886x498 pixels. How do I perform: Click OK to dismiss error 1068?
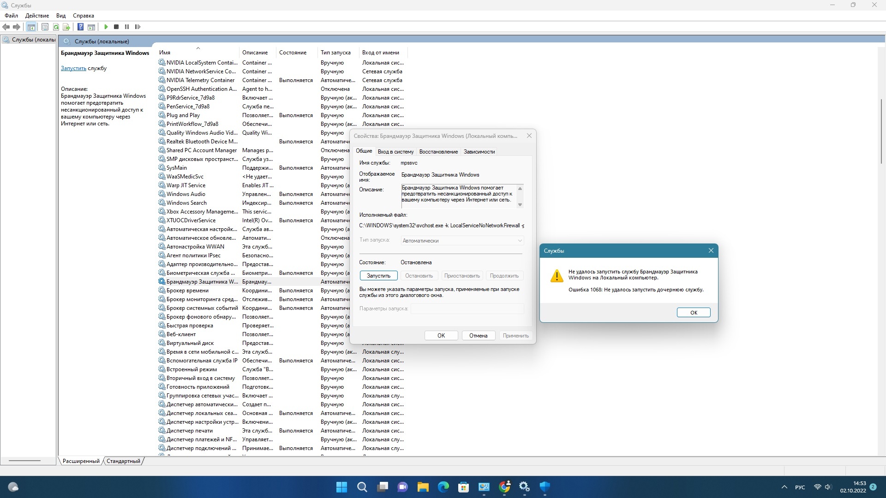693,312
